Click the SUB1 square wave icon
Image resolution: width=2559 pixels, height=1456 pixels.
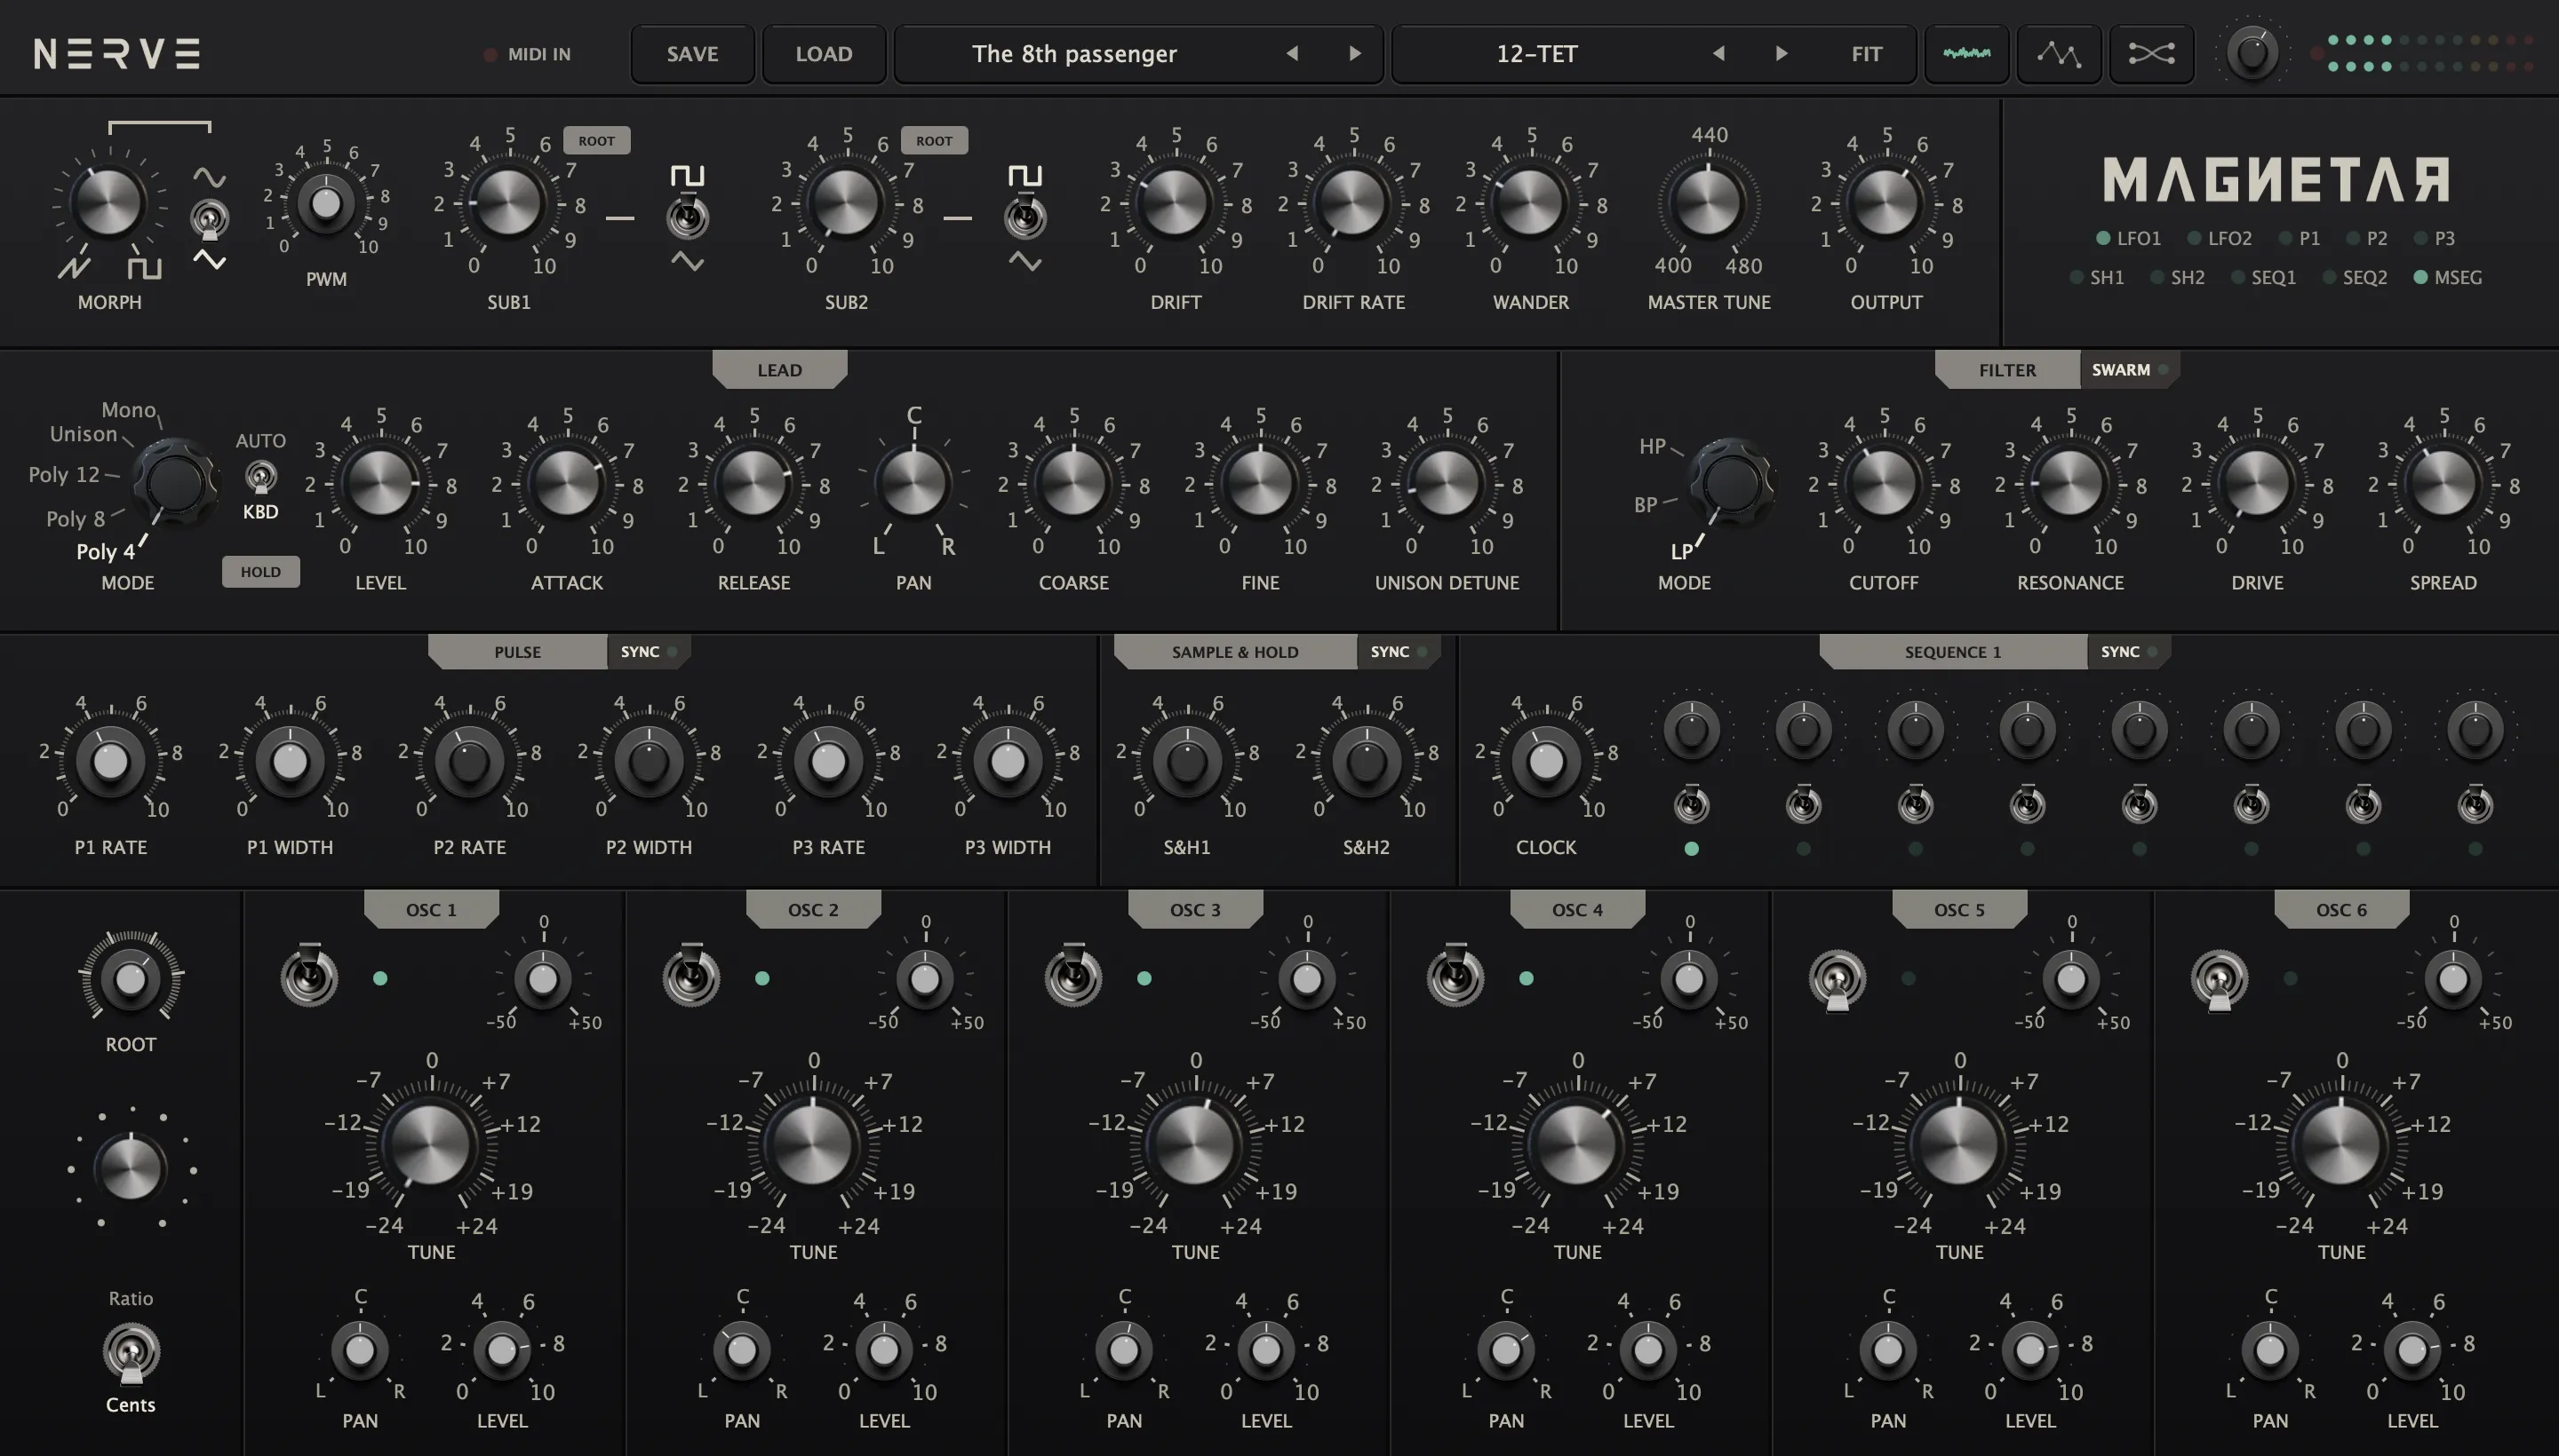[x=688, y=176]
